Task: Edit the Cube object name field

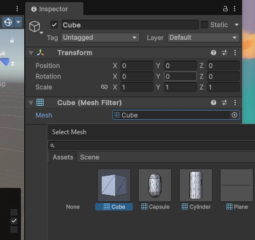Action: [x=130, y=25]
